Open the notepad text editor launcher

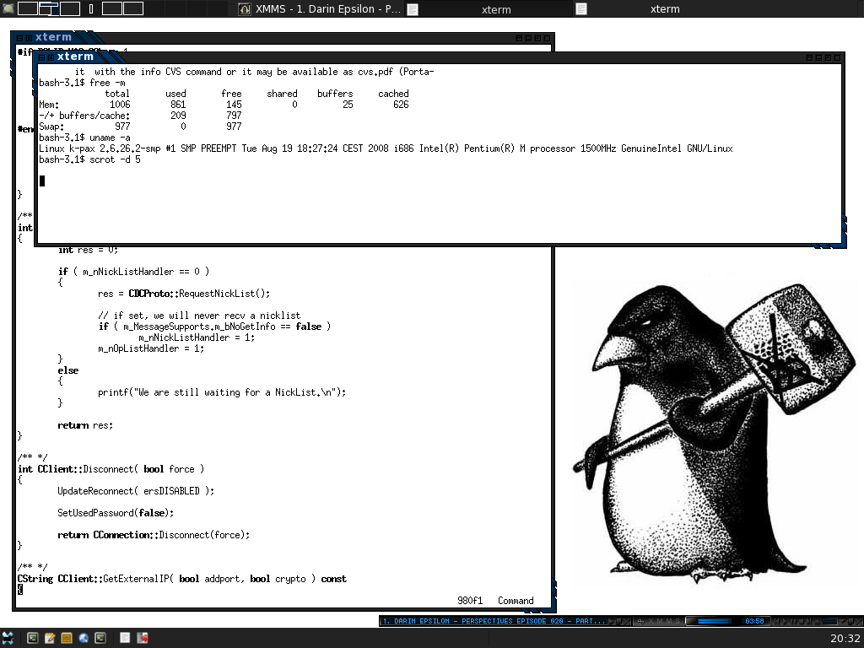click(x=50, y=638)
